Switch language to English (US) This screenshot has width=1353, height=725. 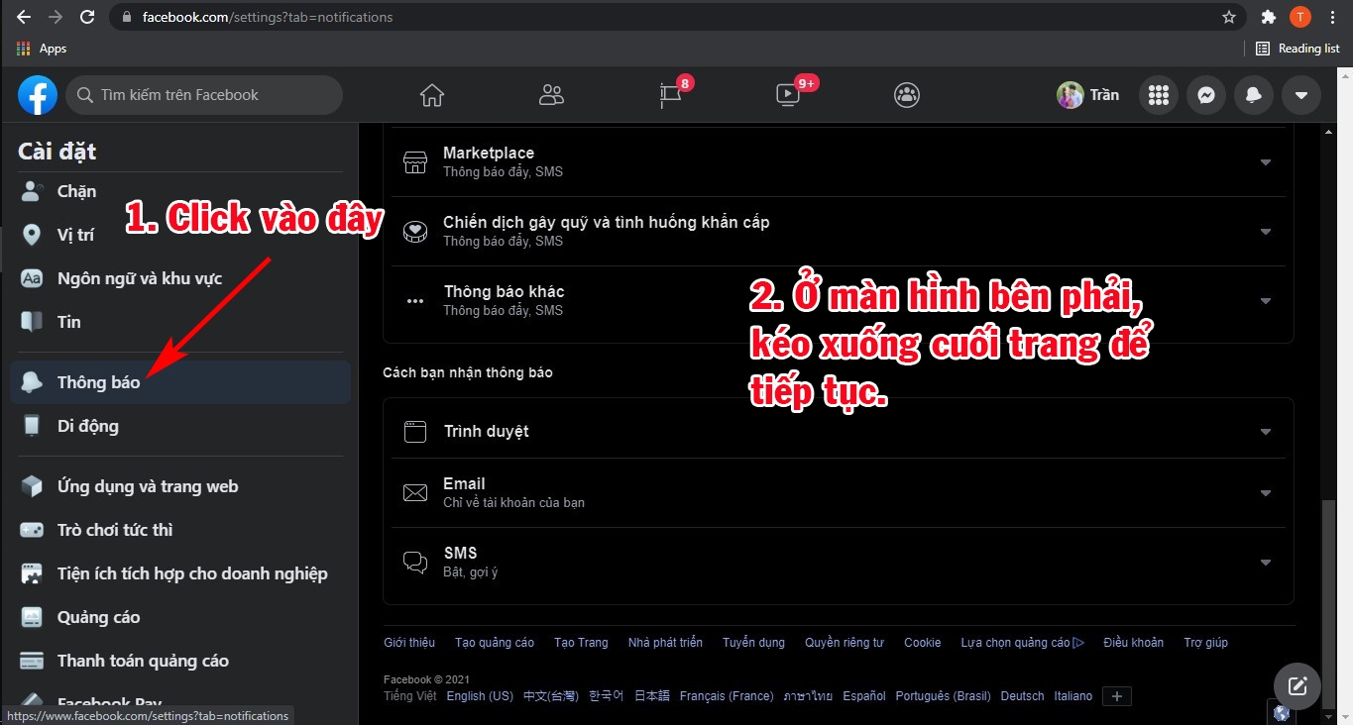[480, 696]
